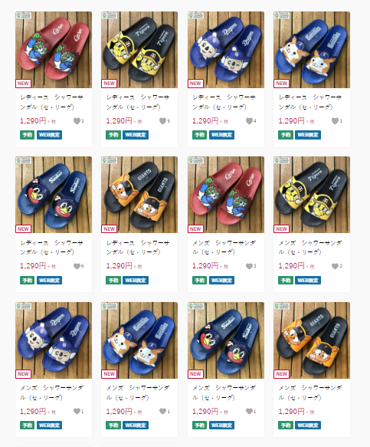Viewport: 370px width, 447px height.
Task: Heart the men's BayStars sandal
Action: [x=162, y=411]
